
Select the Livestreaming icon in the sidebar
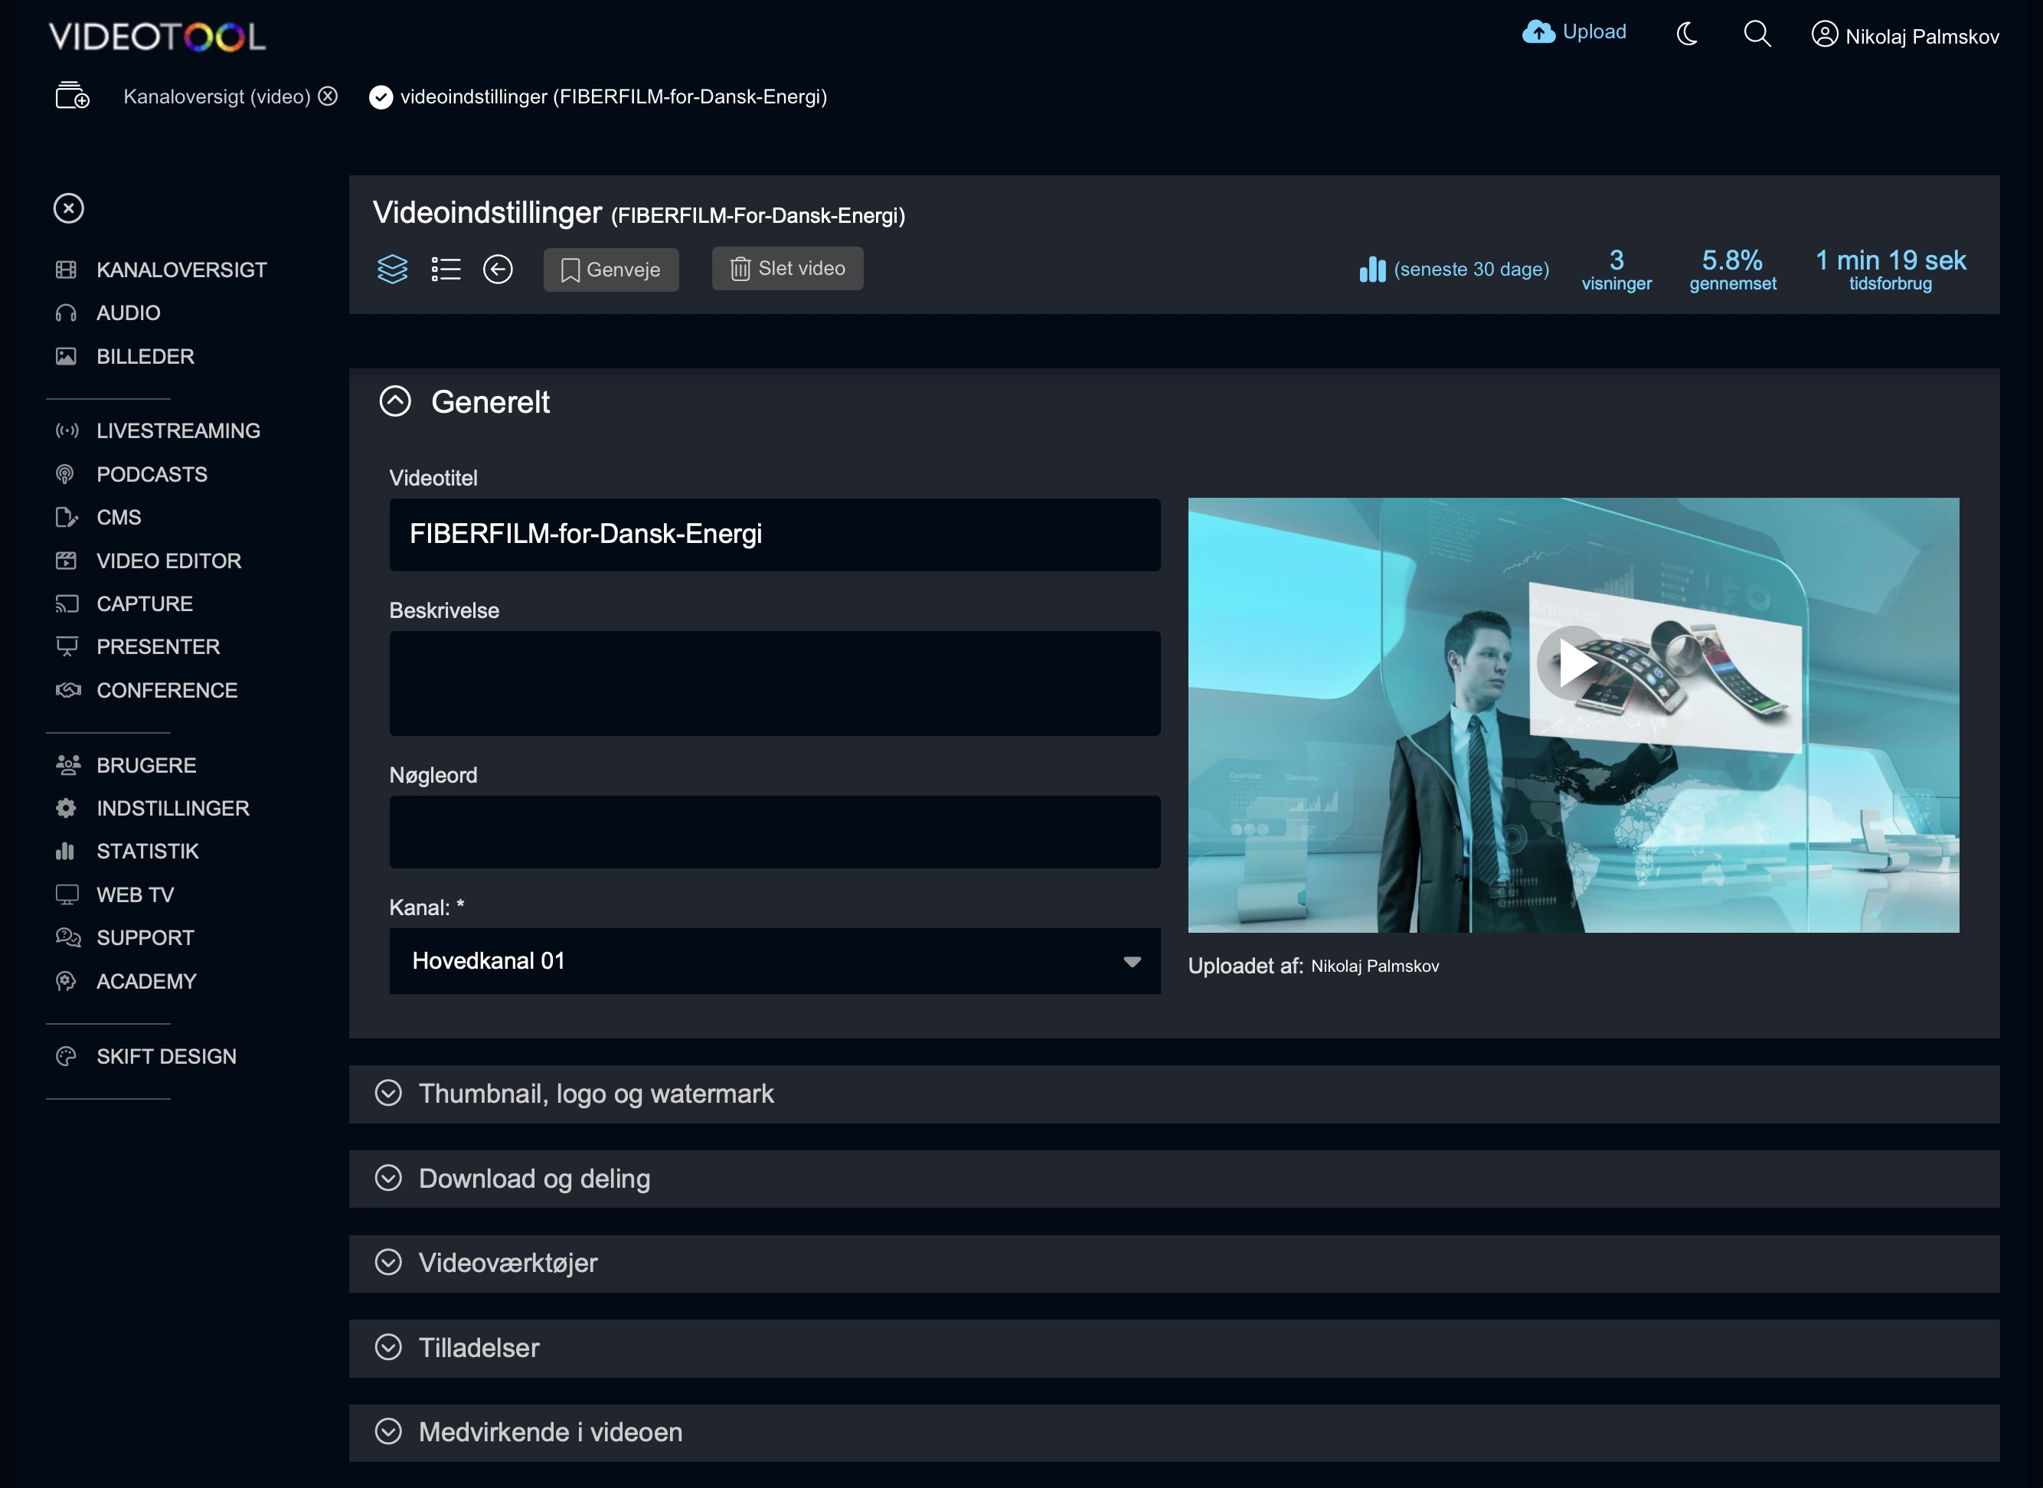[x=67, y=430]
